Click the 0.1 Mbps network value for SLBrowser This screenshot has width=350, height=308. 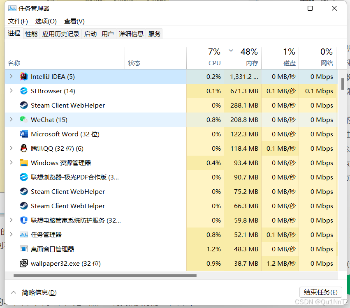pyautogui.click(x=319, y=91)
